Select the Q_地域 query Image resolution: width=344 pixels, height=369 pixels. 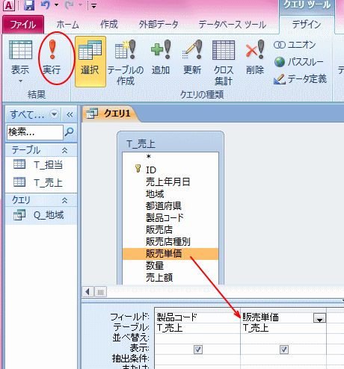[x=41, y=215]
